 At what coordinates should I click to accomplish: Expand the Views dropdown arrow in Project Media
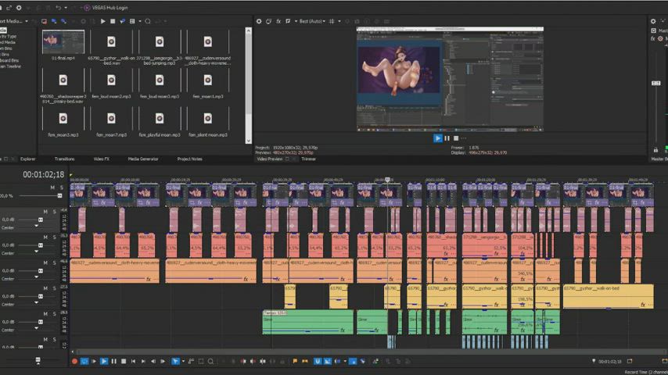pyautogui.click(x=140, y=21)
